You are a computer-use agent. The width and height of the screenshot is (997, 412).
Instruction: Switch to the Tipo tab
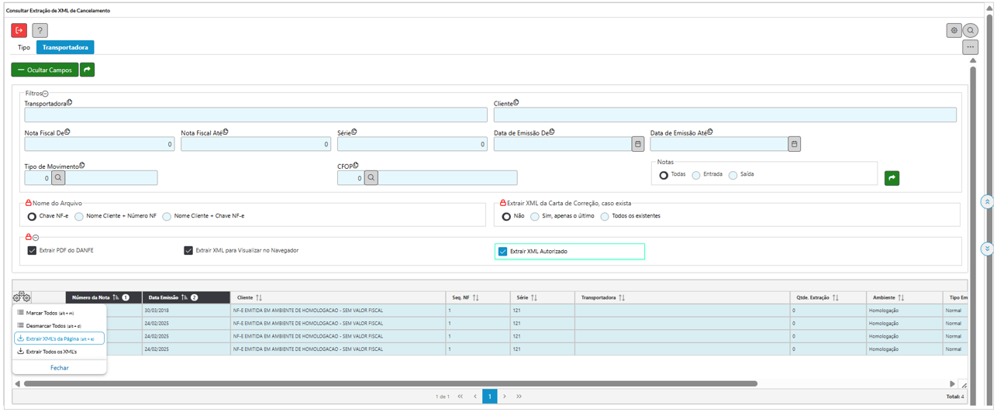pyautogui.click(x=24, y=47)
